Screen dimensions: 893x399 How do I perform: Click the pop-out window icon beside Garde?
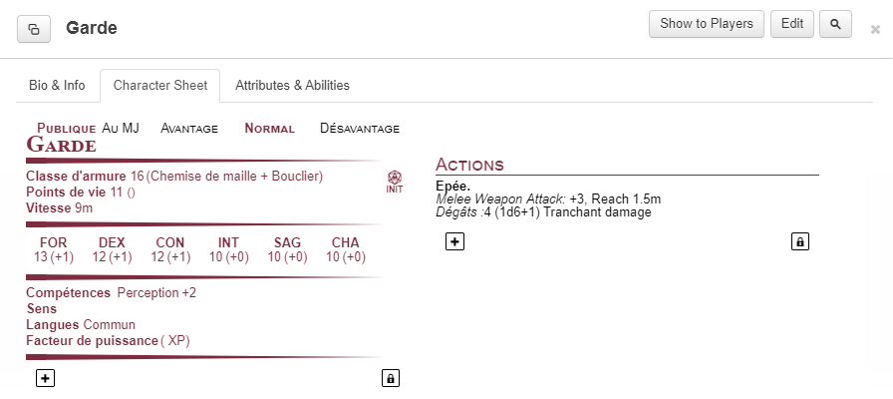click(x=34, y=29)
